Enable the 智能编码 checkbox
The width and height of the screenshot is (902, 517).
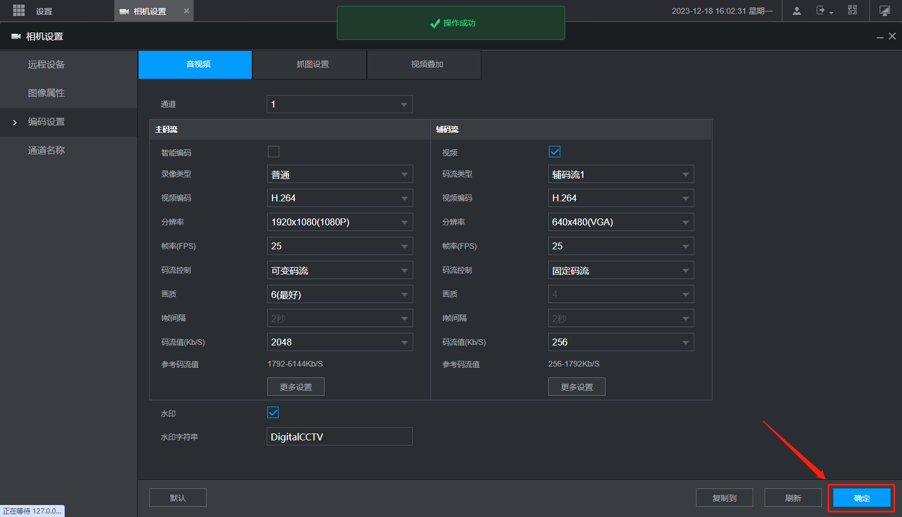(x=274, y=152)
